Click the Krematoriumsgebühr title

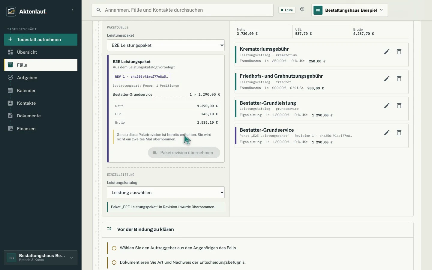[x=264, y=49]
